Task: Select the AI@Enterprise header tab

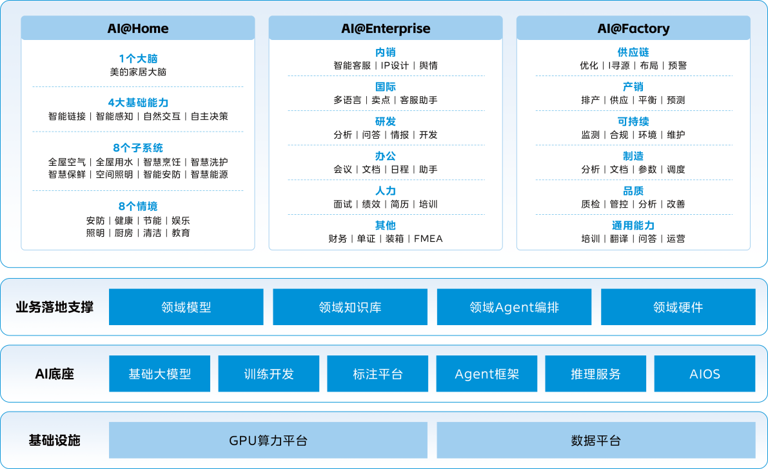Action: click(x=386, y=28)
